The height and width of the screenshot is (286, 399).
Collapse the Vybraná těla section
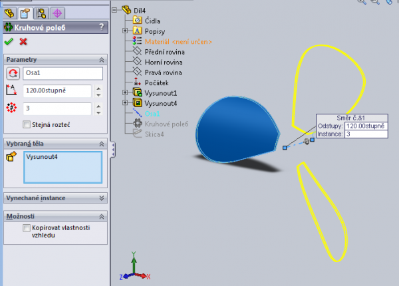coord(100,144)
